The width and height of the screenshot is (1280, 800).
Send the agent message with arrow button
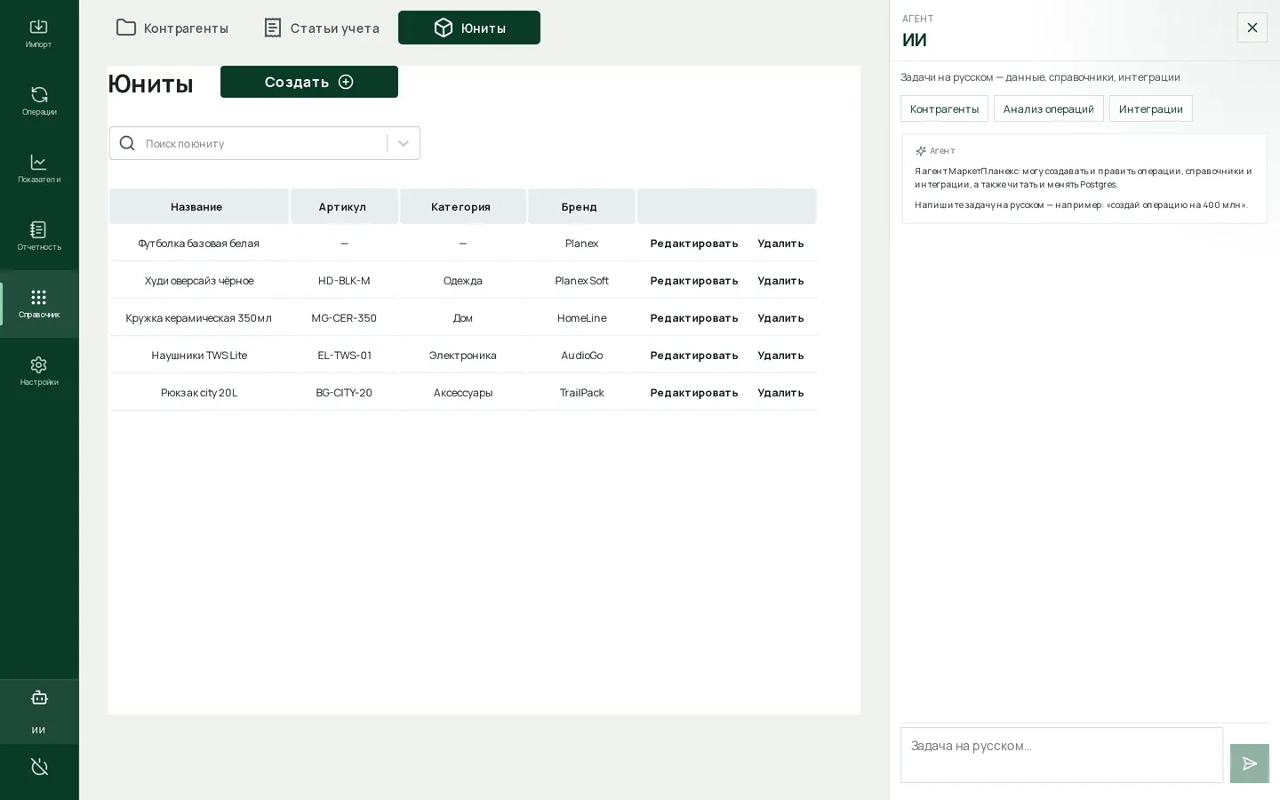click(1249, 764)
